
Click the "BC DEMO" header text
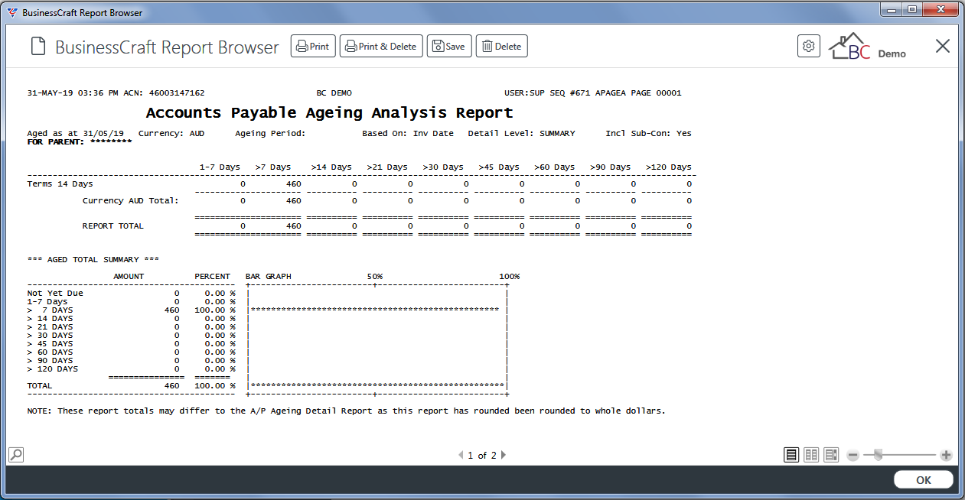click(x=334, y=93)
